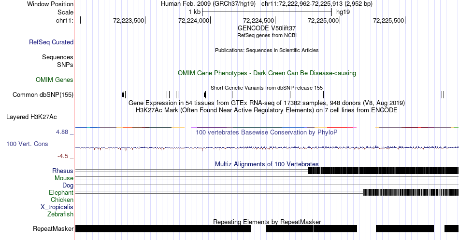Click the 100 Vert. Cons label
The image size is (459, 240).
coord(27,144)
